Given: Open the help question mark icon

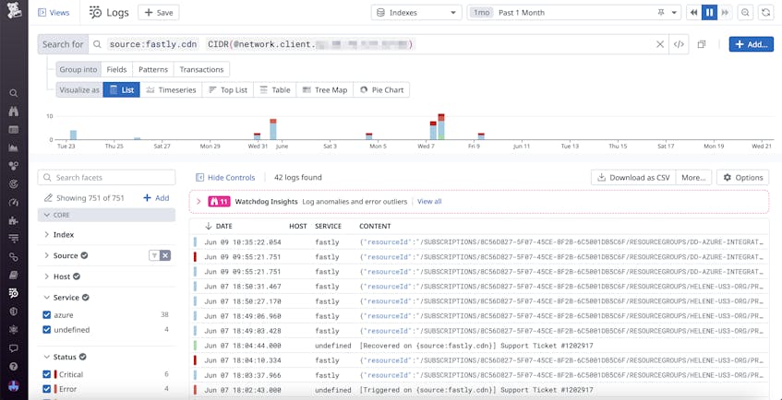Looking at the screenshot, I should point(14,367).
